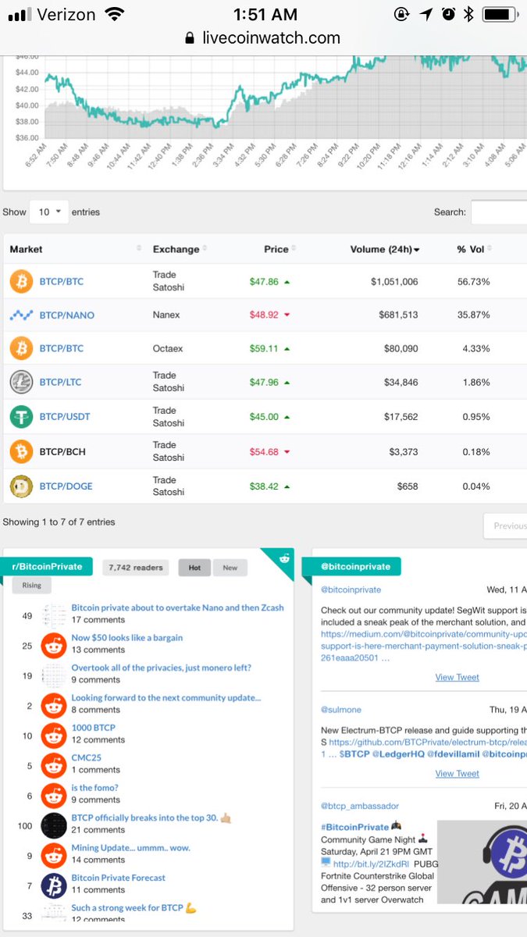Click the 35.87% volume share value
The width and height of the screenshot is (527, 937).
tap(473, 315)
